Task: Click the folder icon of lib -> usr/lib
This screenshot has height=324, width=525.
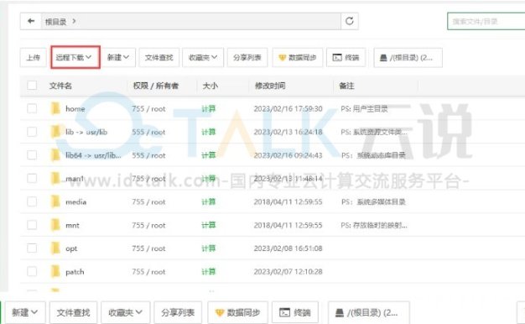Action: (55, 132)
